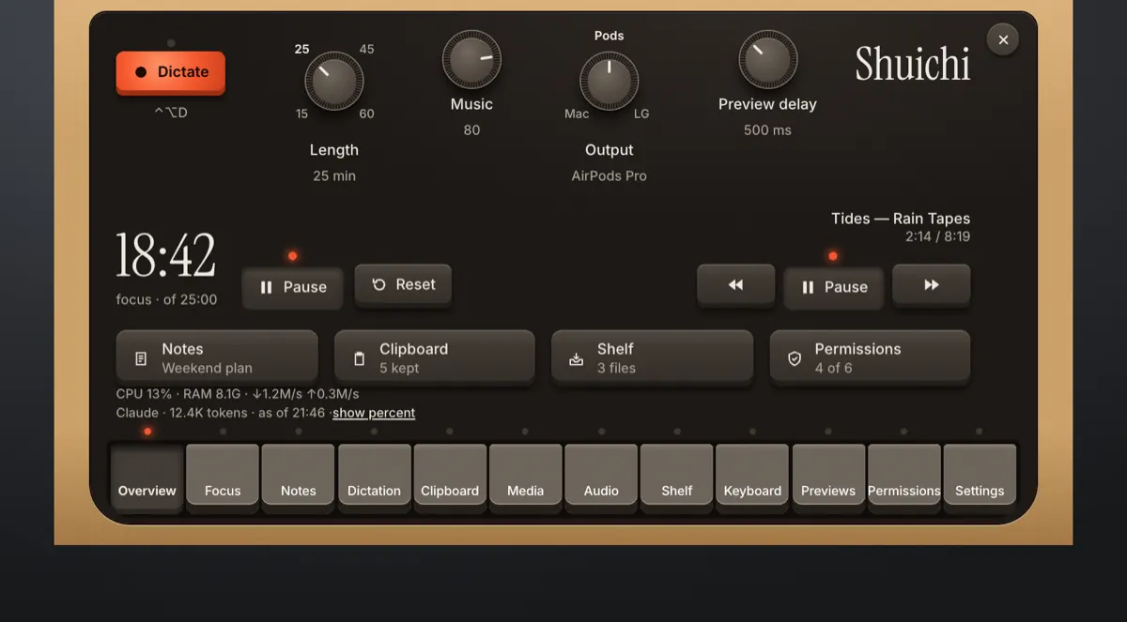Switch to the Focus tab
This screenshot has height=622, width=1127.
click(x=223, y=478)
